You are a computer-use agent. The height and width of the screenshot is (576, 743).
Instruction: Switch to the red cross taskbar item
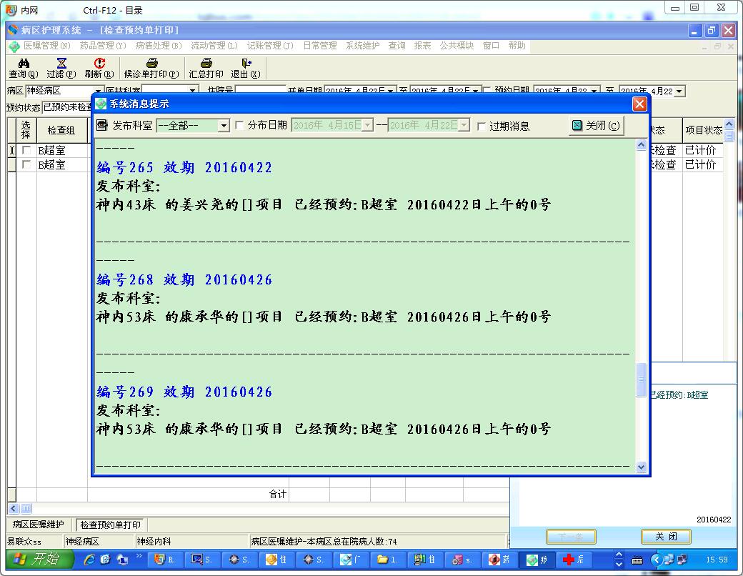574,560
